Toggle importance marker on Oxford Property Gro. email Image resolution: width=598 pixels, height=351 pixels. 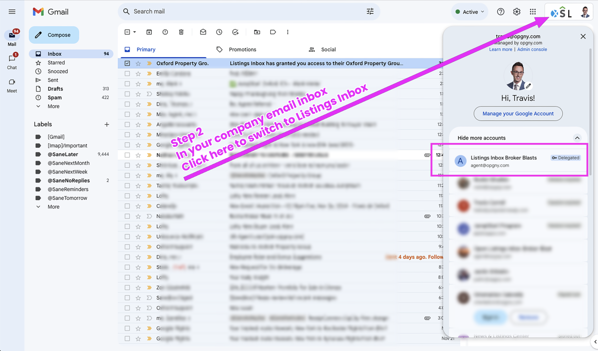[149, 63]
